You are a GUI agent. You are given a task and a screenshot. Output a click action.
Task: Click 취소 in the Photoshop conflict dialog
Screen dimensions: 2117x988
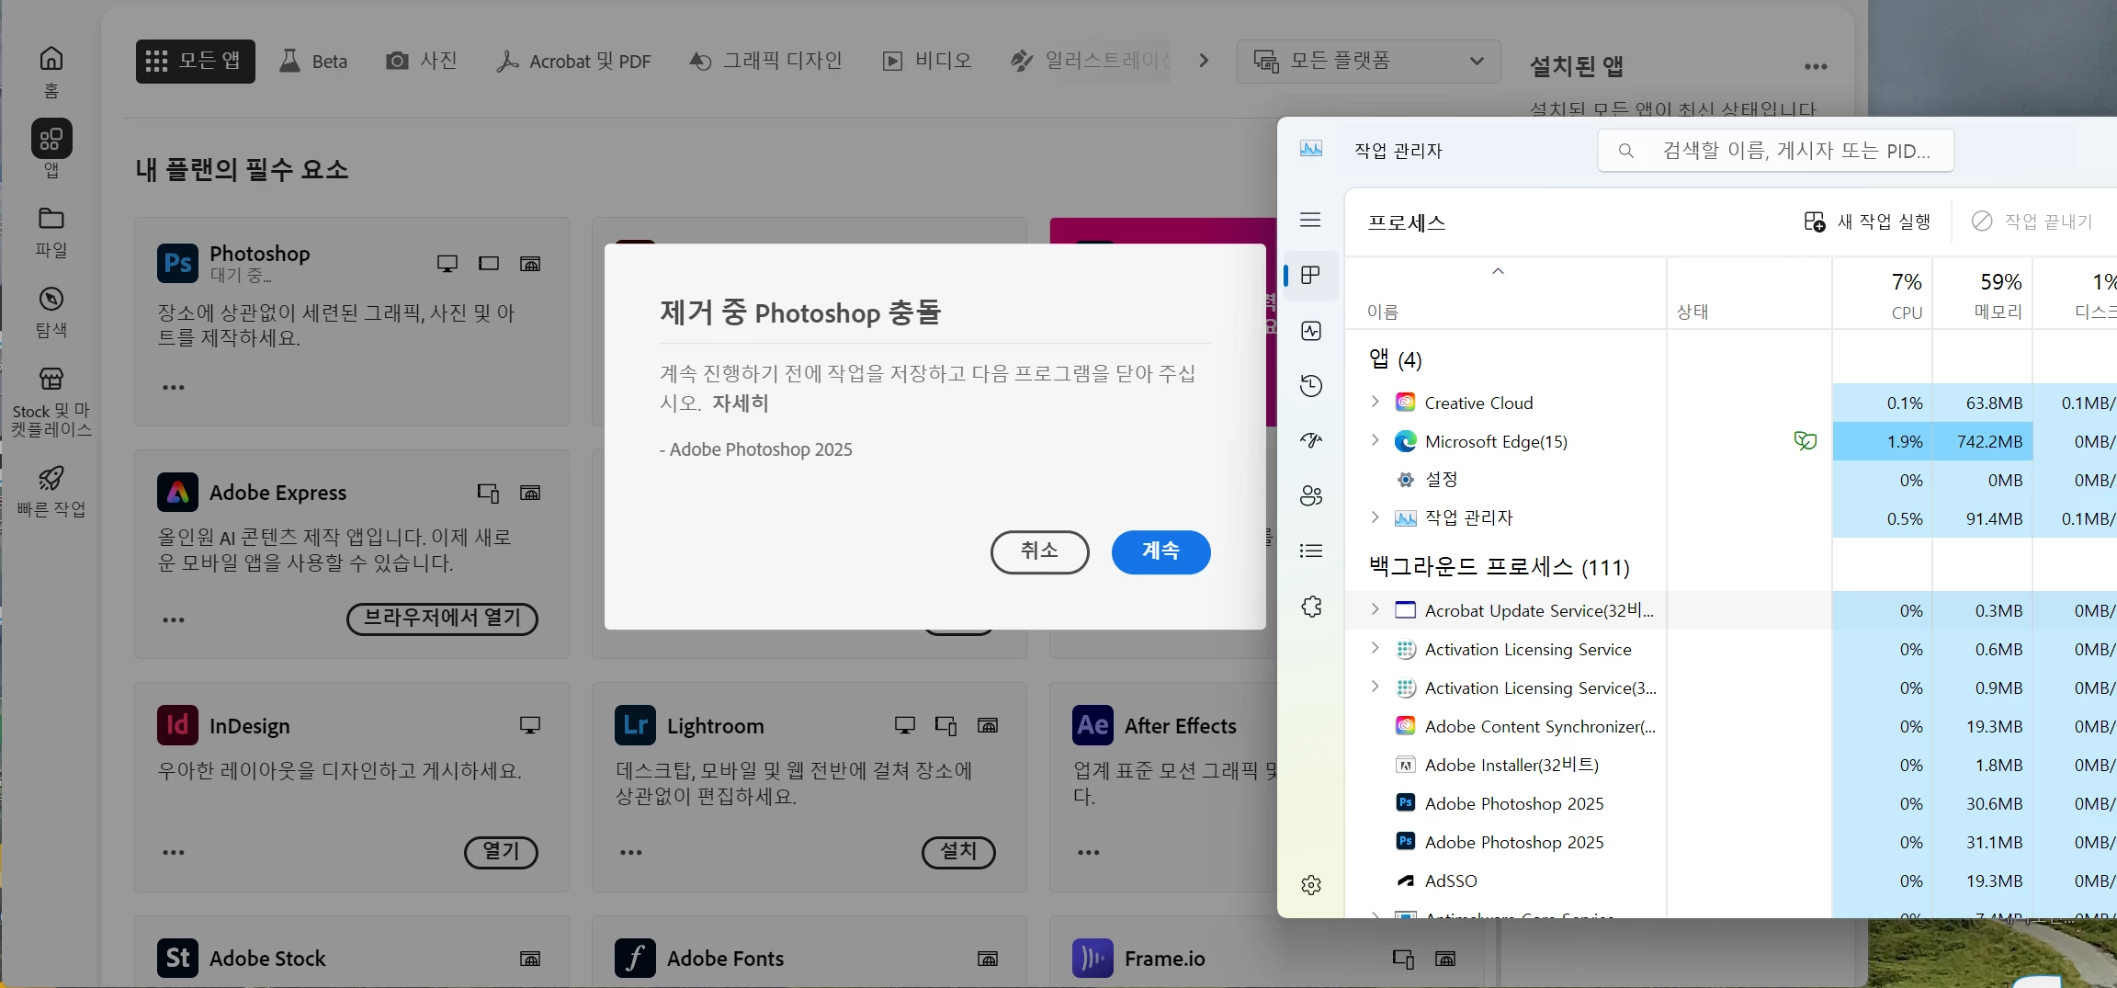(1039, 551)
